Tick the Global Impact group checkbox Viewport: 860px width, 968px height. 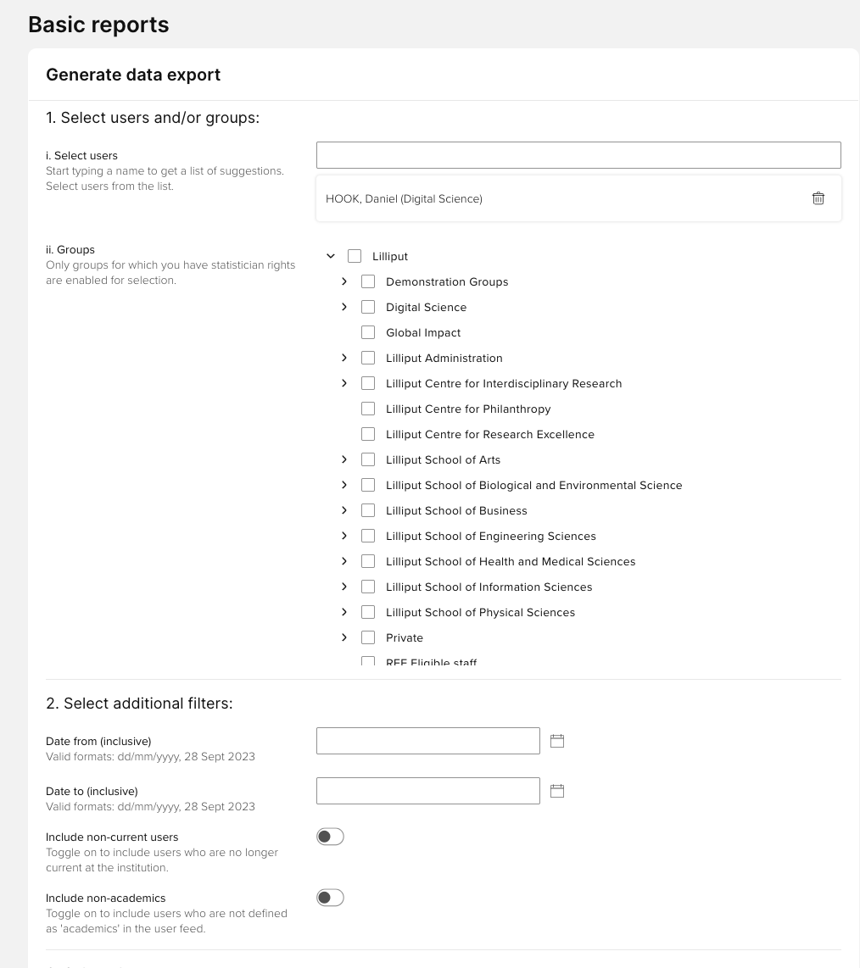368,332
